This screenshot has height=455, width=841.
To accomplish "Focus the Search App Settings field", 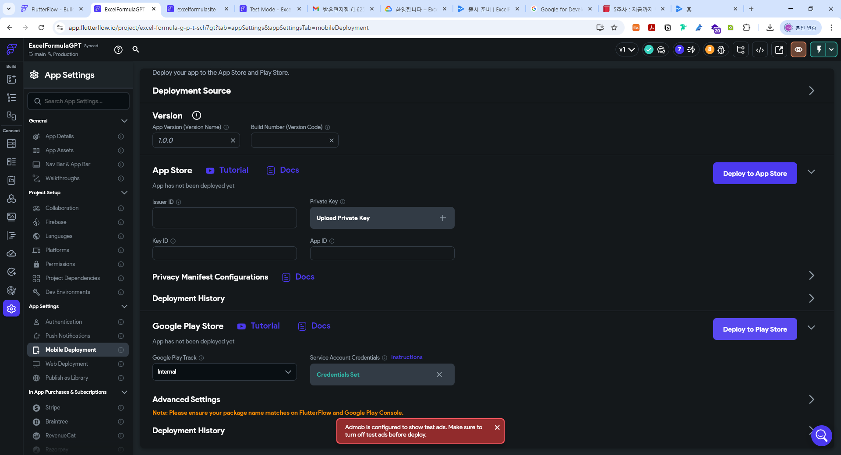I will pyautogui.click(x=78, y=101).
